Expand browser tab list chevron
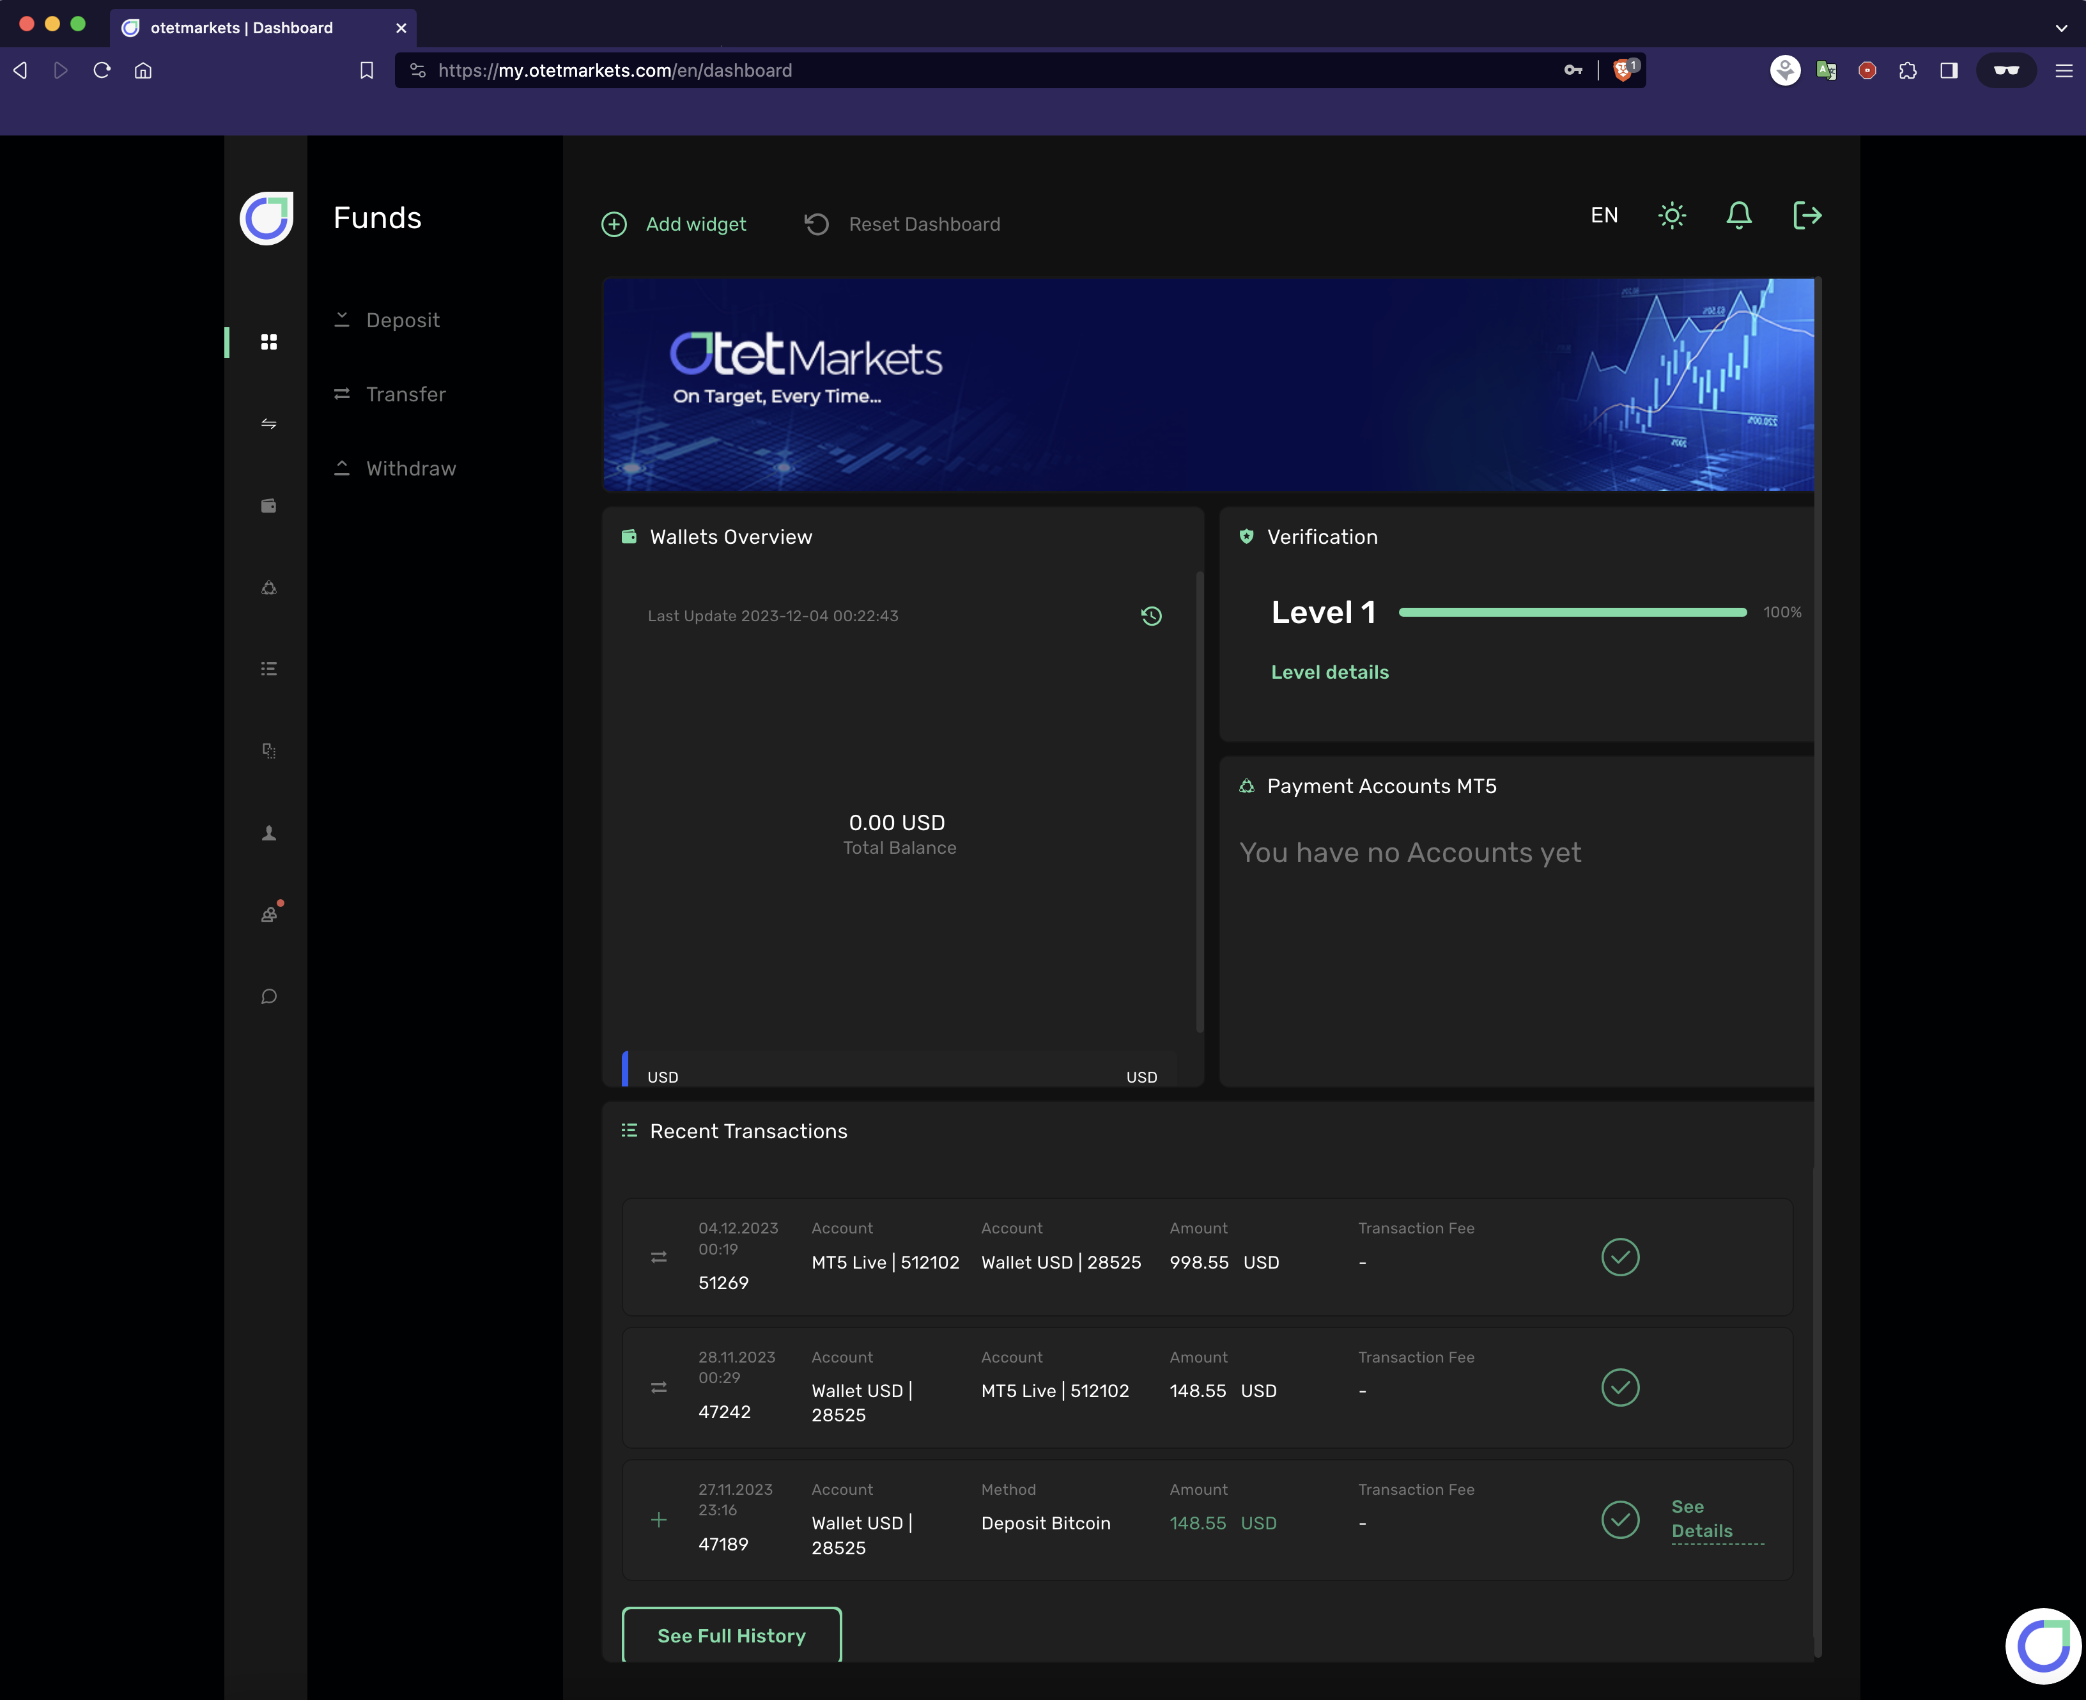The image size is (2086, 1700). [2060, 27]
